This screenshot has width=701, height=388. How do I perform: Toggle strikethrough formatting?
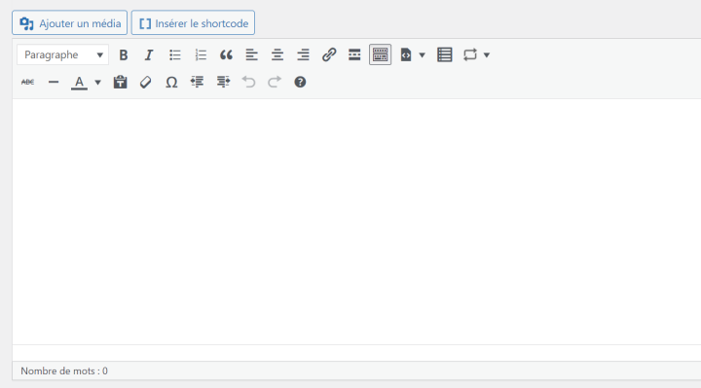click(27, 82)
